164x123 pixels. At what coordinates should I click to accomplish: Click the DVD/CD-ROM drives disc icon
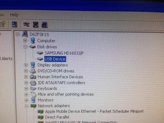(33, 71)
